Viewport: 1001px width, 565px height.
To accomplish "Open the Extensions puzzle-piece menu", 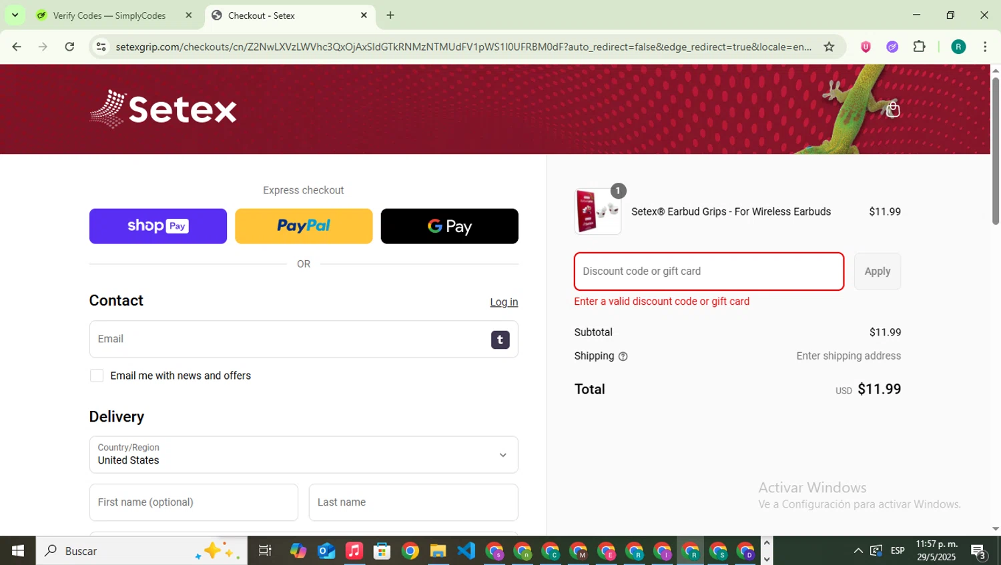I will pyautogui.click(x=919, y=47).
